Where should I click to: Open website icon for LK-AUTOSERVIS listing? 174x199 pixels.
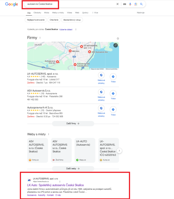[x=101, y=75]
